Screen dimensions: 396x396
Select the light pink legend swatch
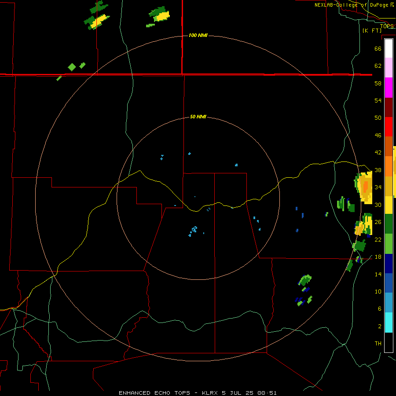click(x=389, y=68)
